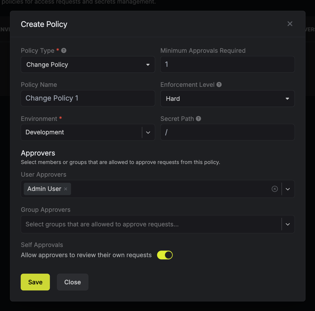Image resolution: width=315 pixels, height=311 pixels.
Task: Click the Policy Type help icon
Action: pos(64,51)
